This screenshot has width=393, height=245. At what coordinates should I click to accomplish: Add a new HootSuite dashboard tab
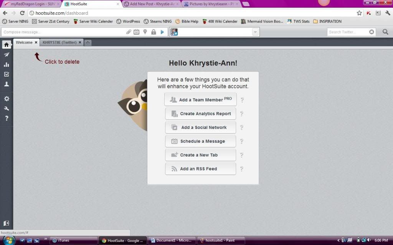click(88, 43)
